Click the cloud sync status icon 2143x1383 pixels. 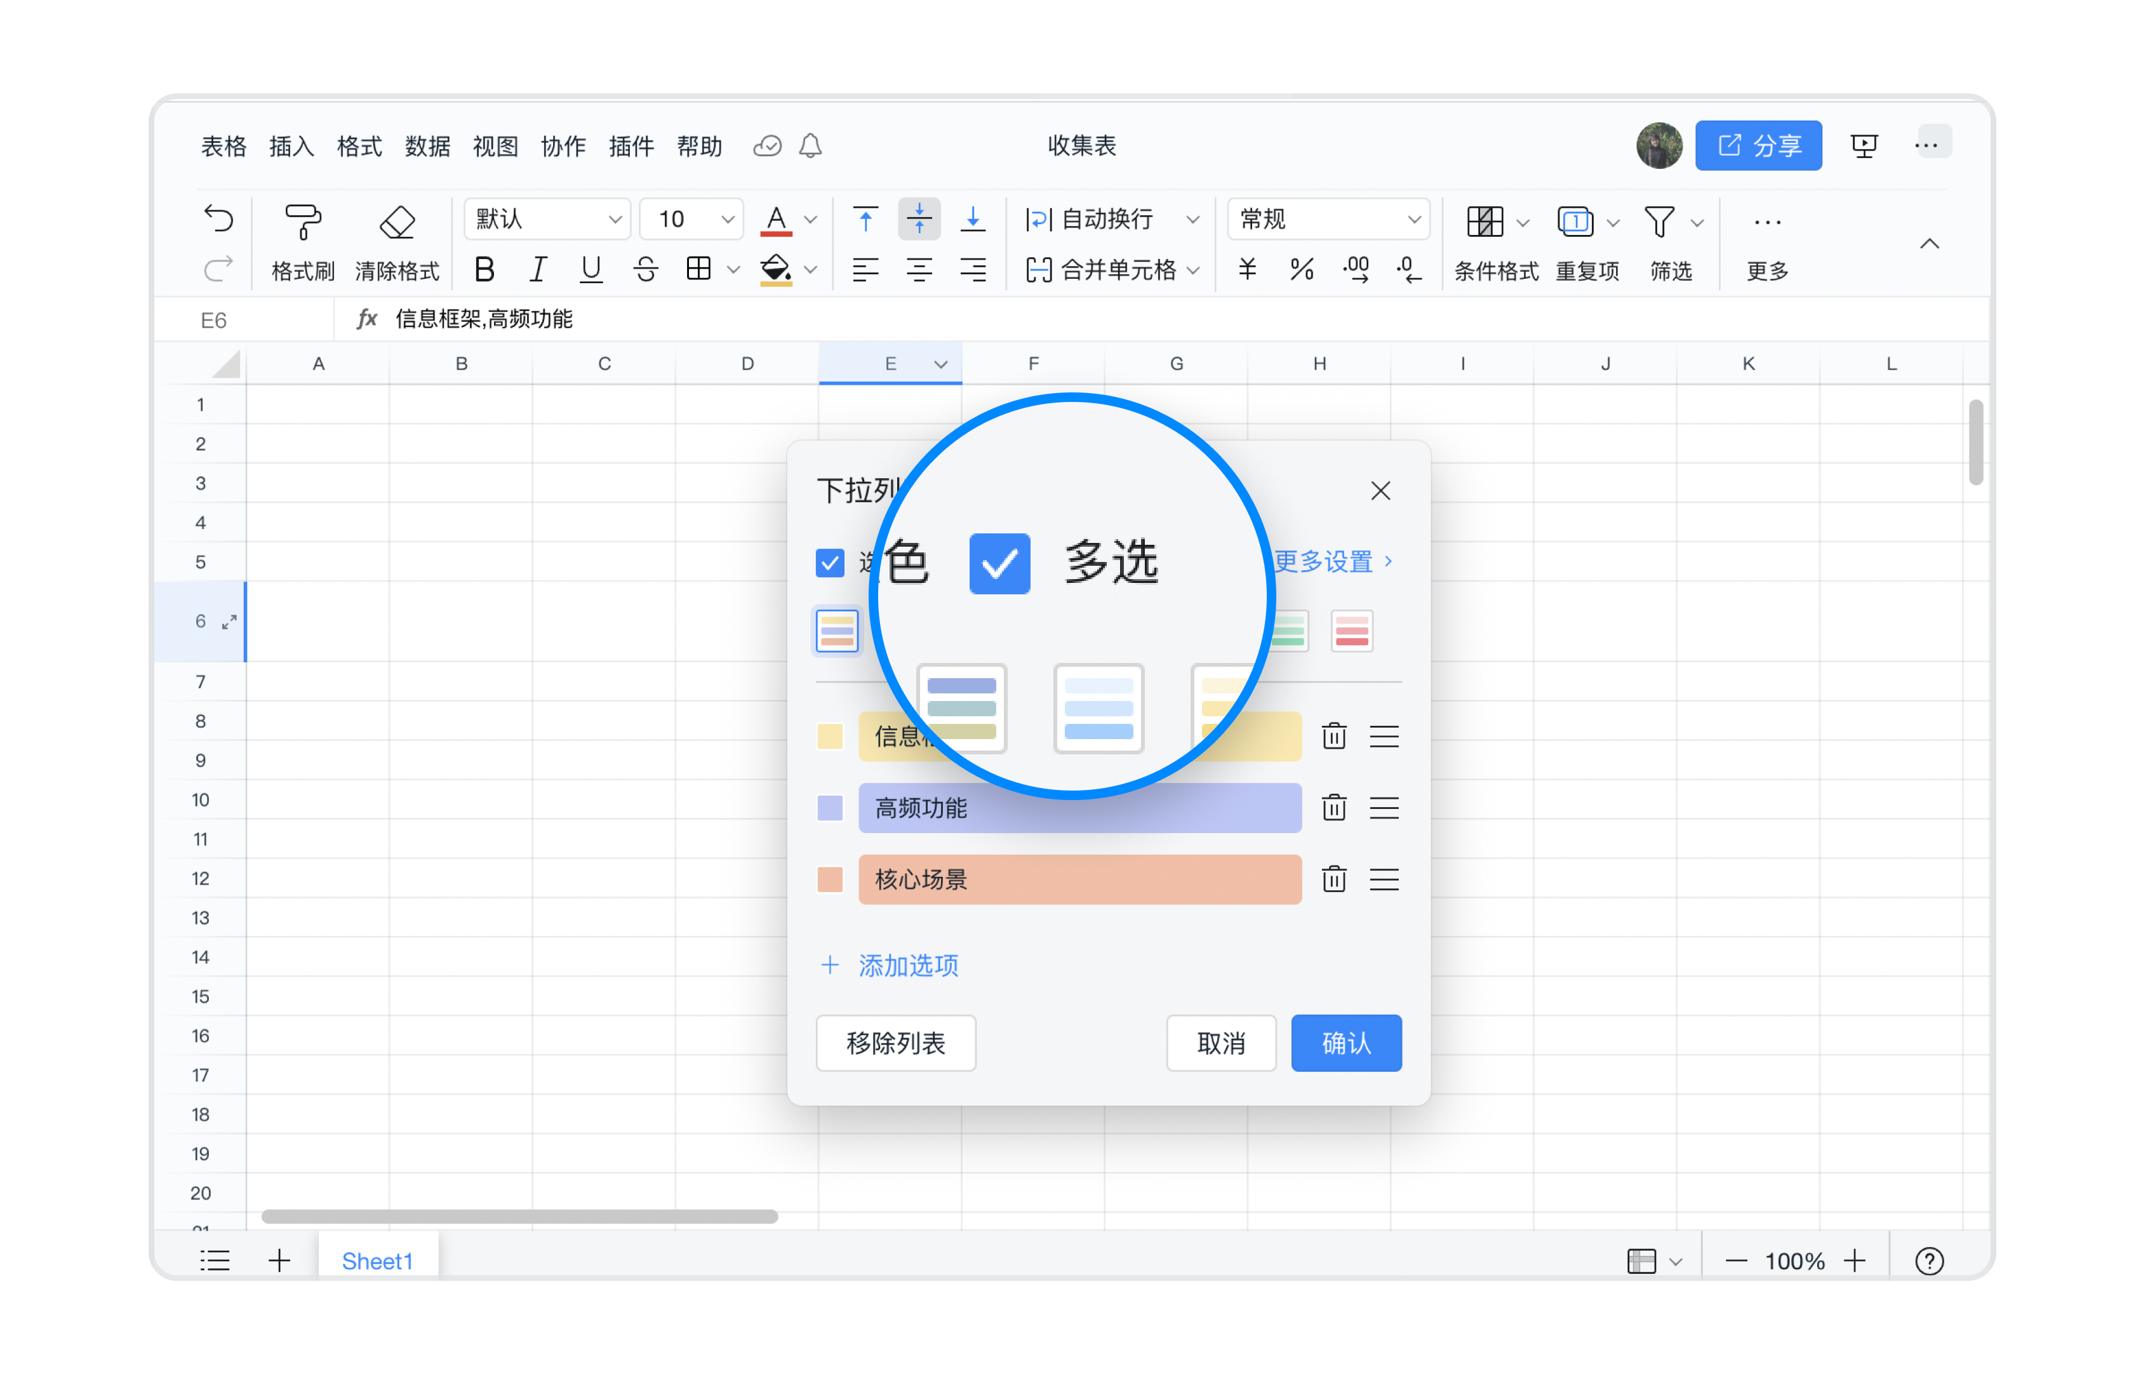[x=768, y=145]
